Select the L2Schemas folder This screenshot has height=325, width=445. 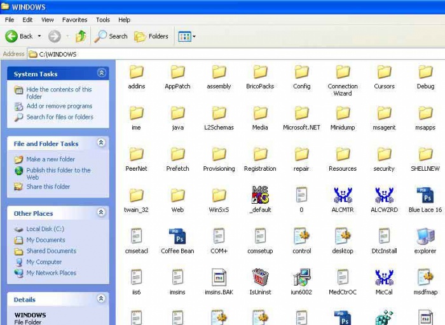[219, 118]
